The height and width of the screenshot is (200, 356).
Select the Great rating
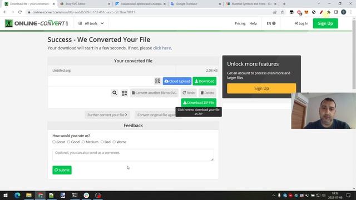point(54,142)
